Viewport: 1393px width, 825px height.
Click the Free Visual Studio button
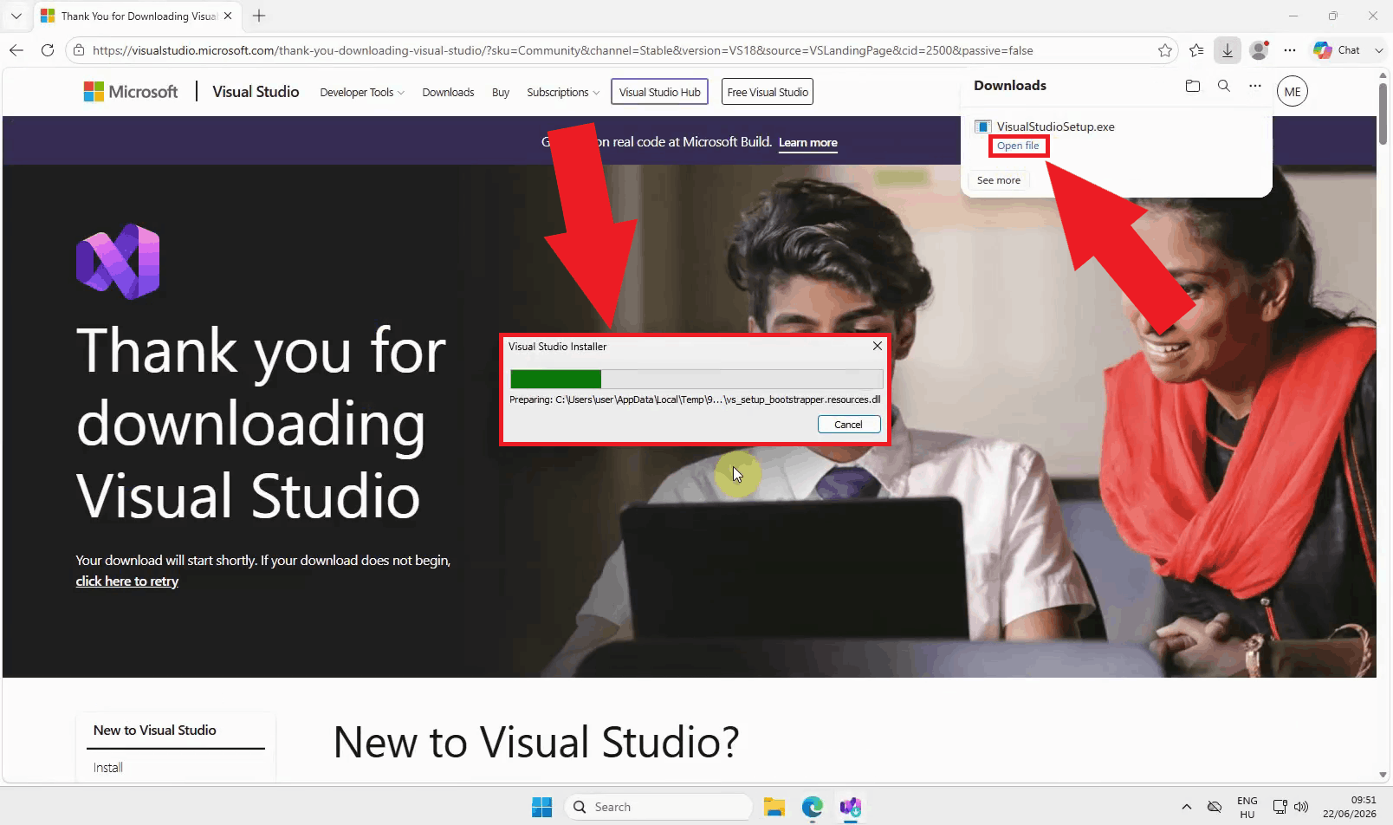[768, 92]
